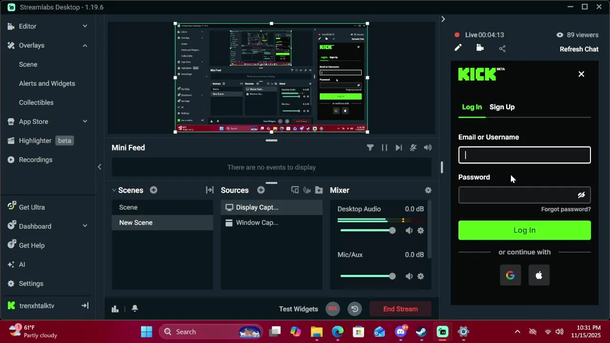610x343 pixels.
Task: Collapse the Overlays section chevron
Action: (x=85, y=45)
